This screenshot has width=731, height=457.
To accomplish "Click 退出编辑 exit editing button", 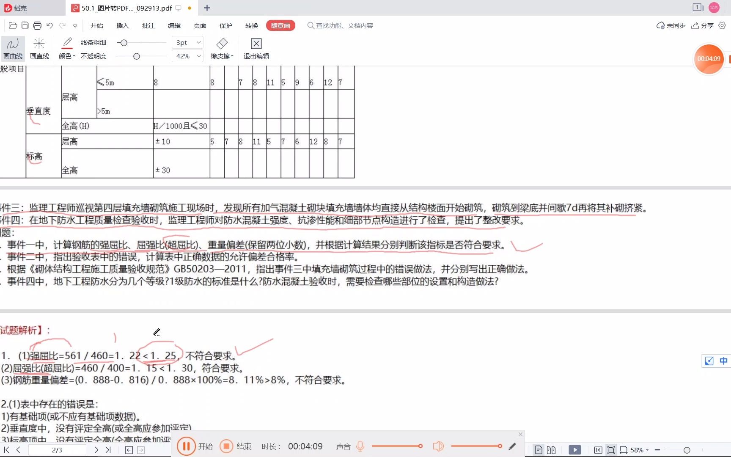I will (256, 48).
